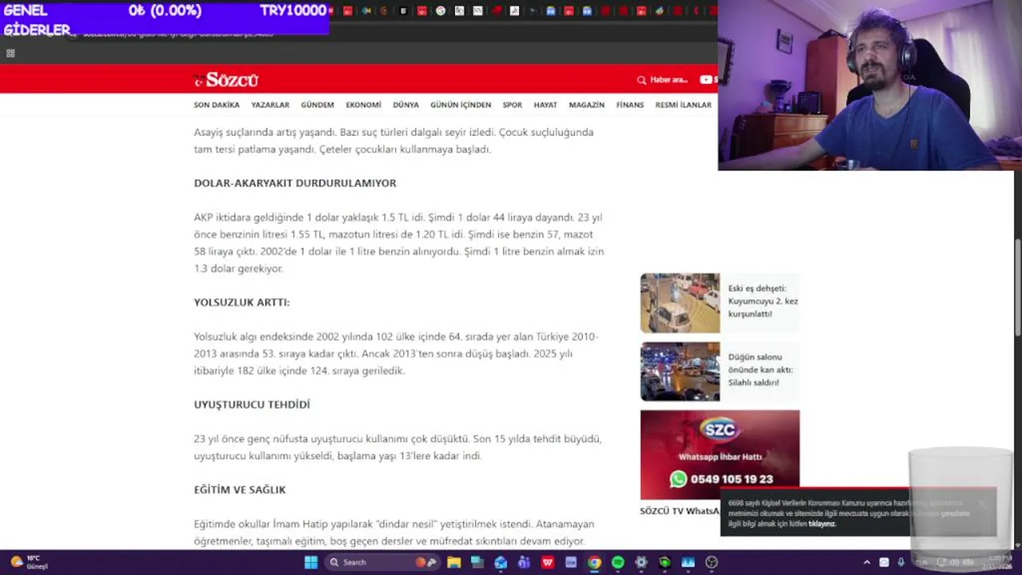Open the RESMİ İLANLAR menu item
1022x575 pixels.
tap(683, 105)
